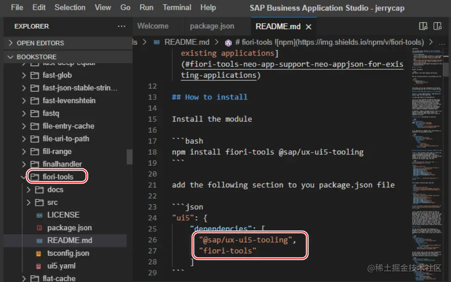Image resolution: width=451 pixels, height=282 pixels.
Task: Click the tsconfig.json file icon
Action: pyautogui.click(x=38, y=253)
